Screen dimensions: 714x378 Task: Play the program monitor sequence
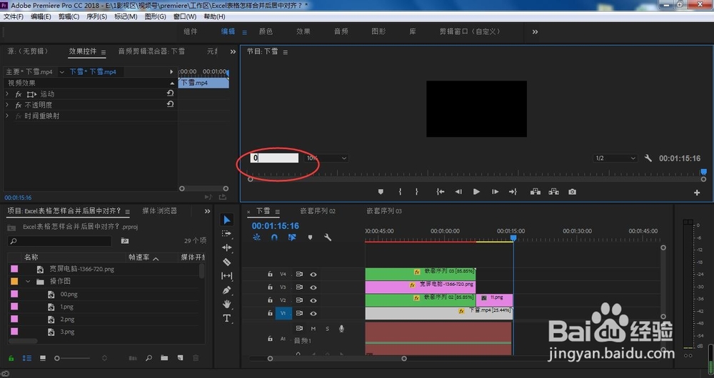coord(476,192)
